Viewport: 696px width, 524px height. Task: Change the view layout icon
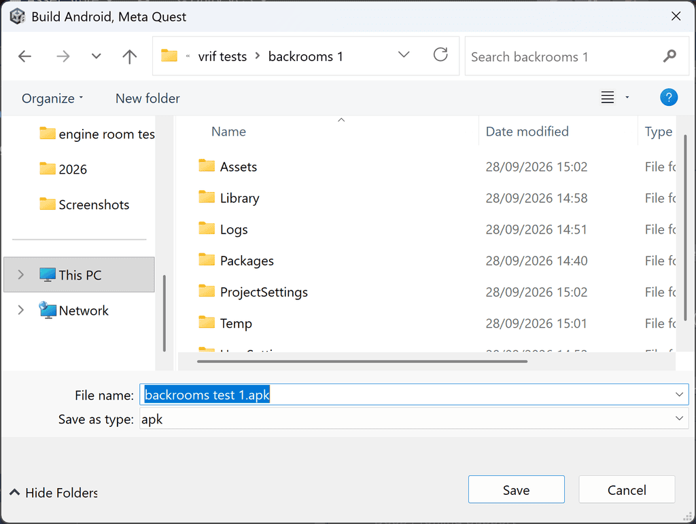tap(608, 97)
